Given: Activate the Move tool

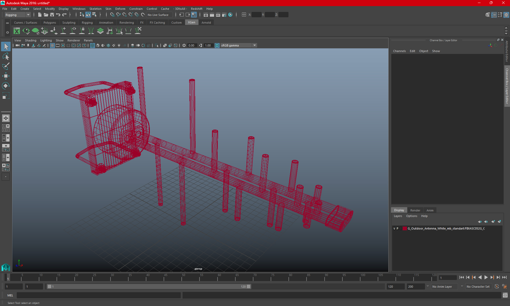Looking at the screenshot, I should click(6, 76).
